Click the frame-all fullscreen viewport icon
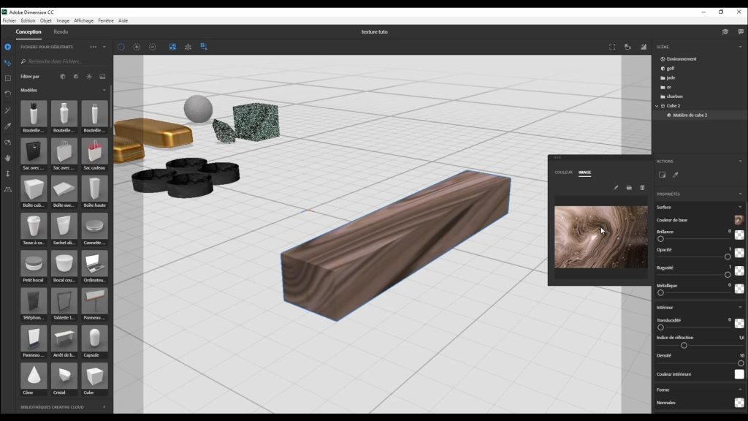The height and width of the screenshot is (421, 748). click(x=612, y=47)
